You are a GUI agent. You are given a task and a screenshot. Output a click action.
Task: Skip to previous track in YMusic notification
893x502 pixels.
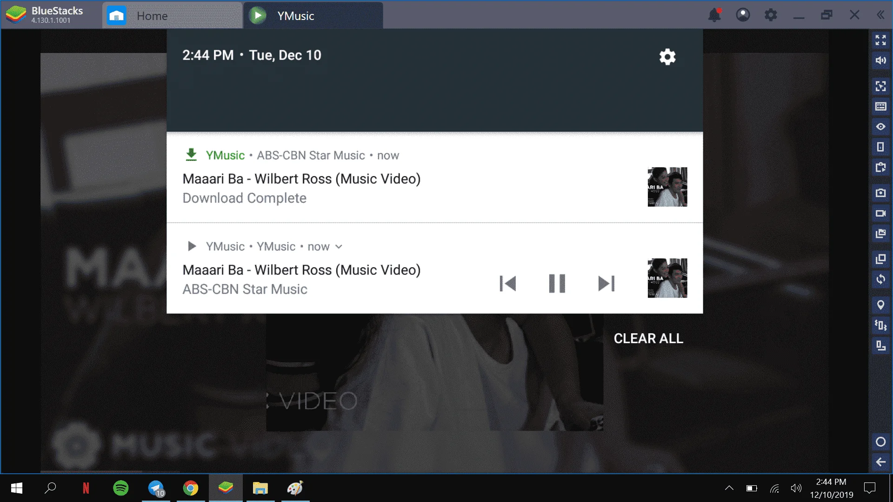[507, 284]
